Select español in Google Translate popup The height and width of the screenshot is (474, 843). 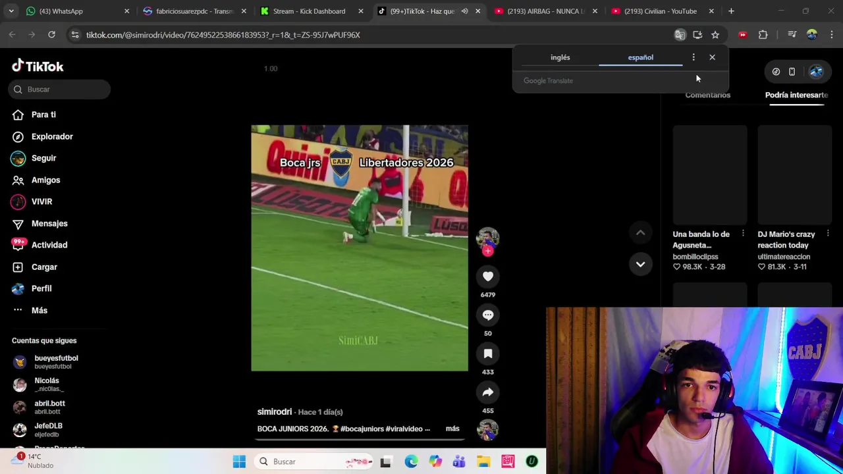pos(640,57)
